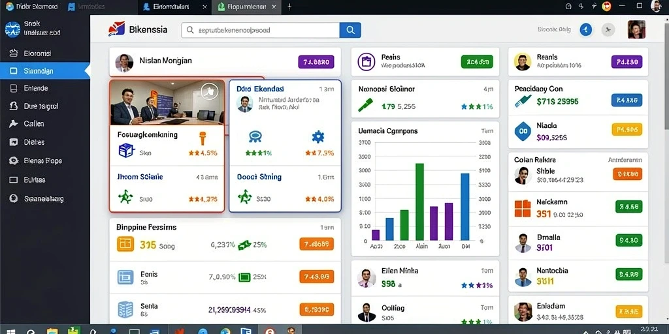Click purple badge beside Nislan Mongian
Image resolution: width=669 pixels, height=334 pixels.
pyautogui.click(x=316, y=62)
